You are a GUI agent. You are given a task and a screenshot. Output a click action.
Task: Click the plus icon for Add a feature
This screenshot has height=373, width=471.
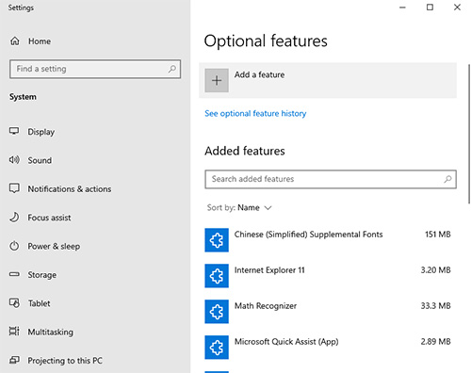tap(217, 81)
